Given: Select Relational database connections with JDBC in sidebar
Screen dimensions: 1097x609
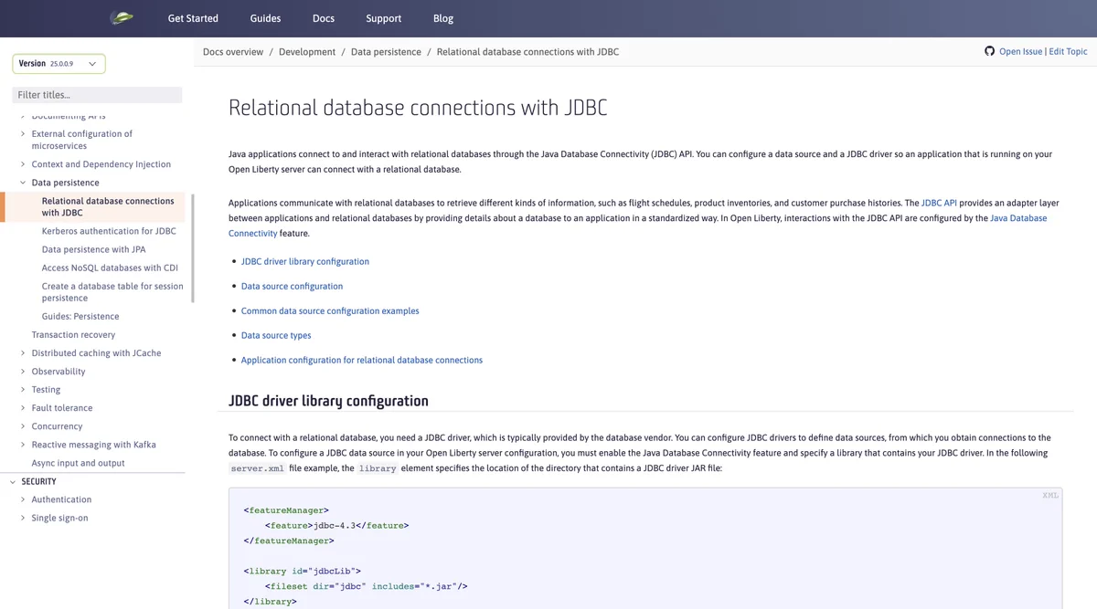Looking at the screenshot, I should click(x=108, y=207).
